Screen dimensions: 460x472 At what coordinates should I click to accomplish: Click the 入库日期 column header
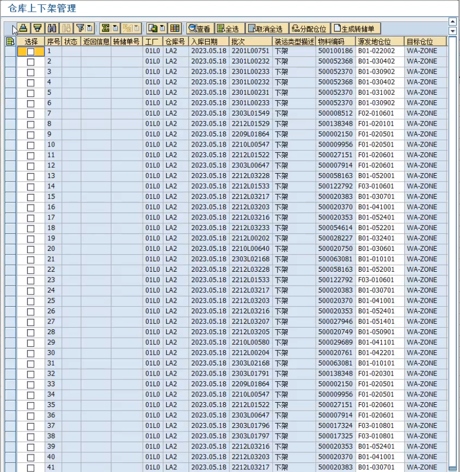(x=209, y=42)
